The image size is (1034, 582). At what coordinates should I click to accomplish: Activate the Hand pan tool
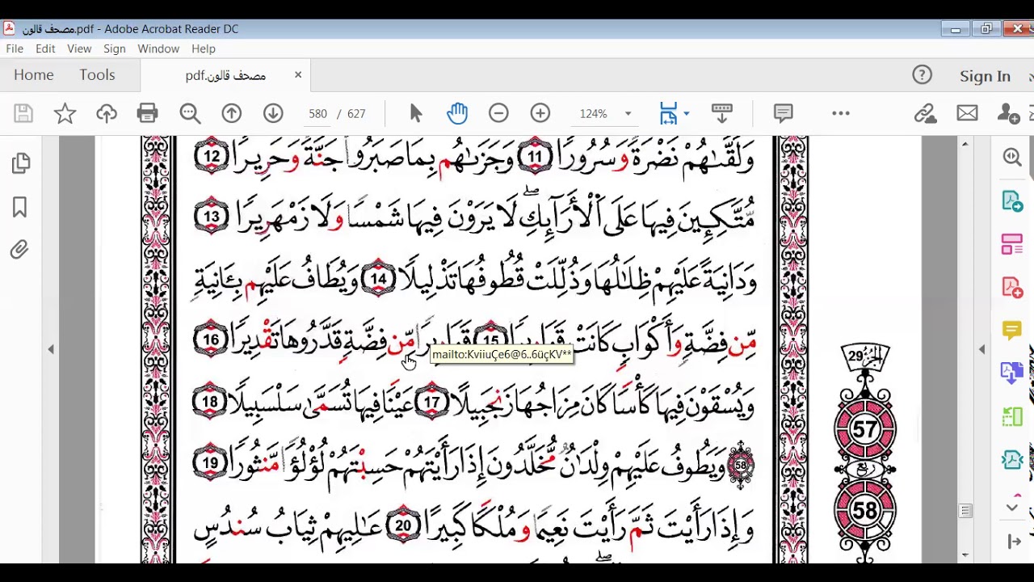pos(457,114)
